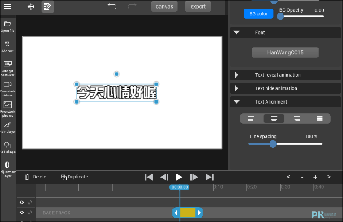Jump to the end of timeline

click(210, 177)
